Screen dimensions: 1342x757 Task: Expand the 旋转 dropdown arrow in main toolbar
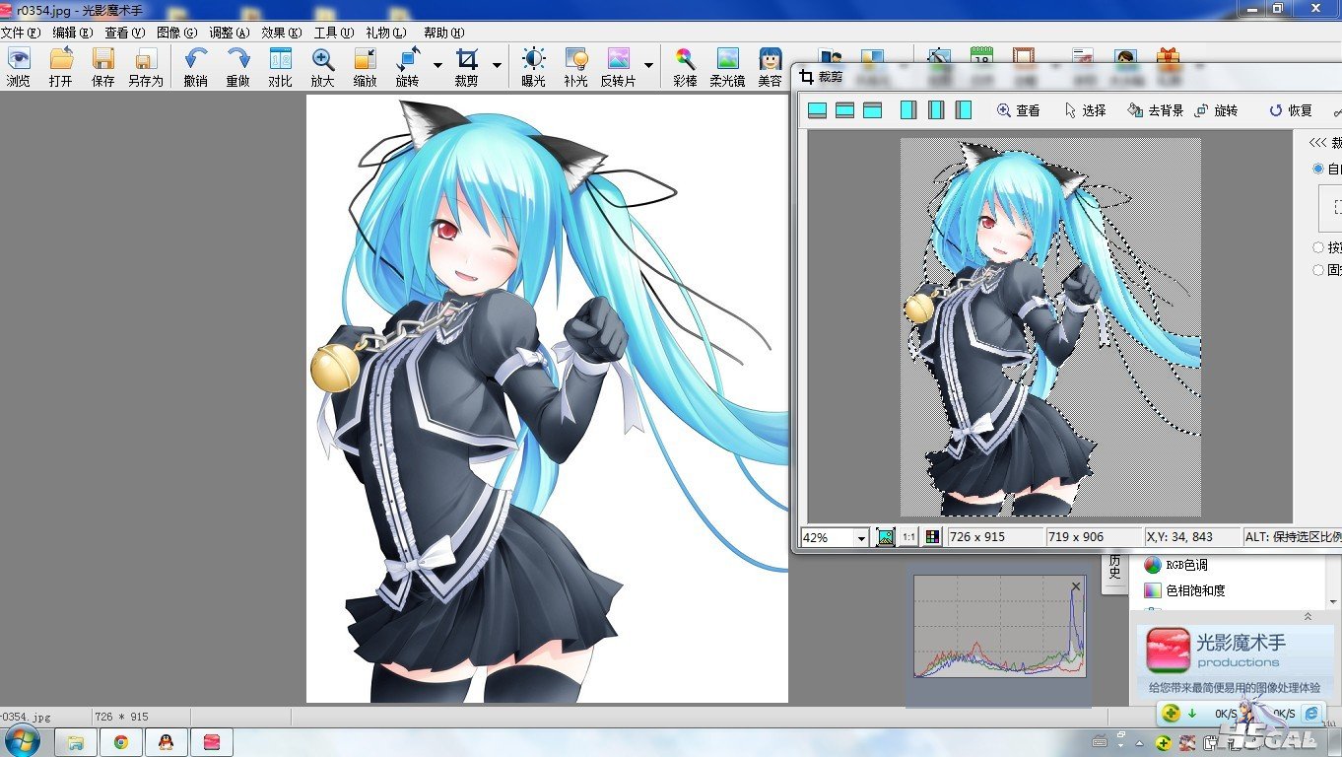pyautogui.click(x=437, y=66)
